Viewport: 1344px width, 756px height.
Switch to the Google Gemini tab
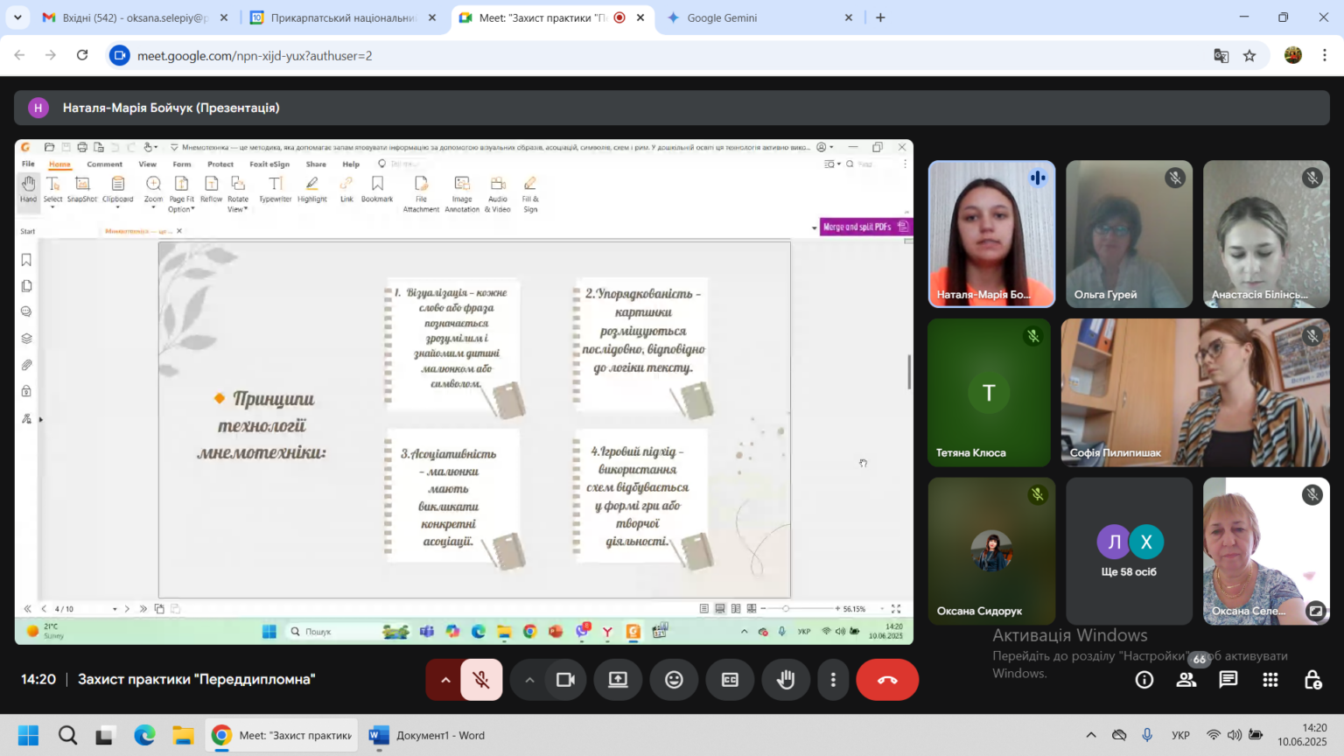759,17
